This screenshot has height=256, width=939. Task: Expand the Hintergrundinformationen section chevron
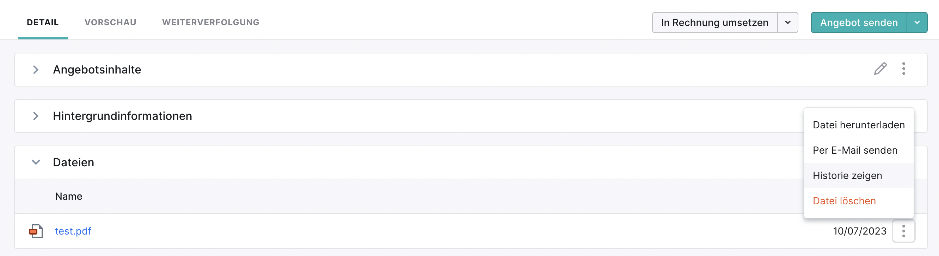pyautogui.click(x=36, y=116)
